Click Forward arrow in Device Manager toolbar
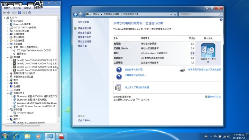The image size is (249, 140). click(8, 12)
